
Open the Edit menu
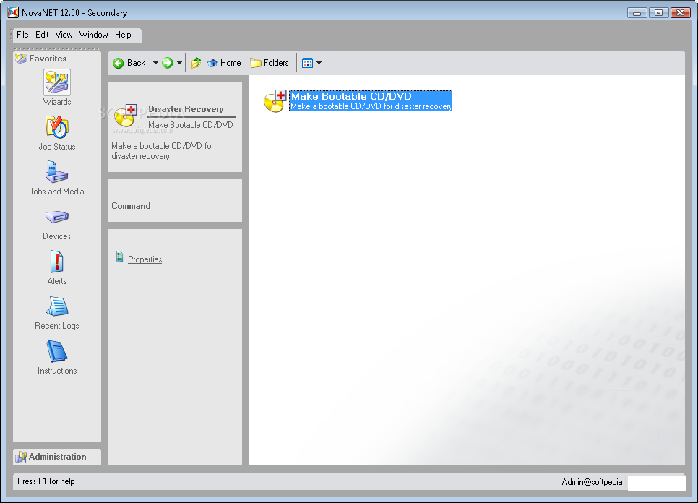[x=42, y=35]
